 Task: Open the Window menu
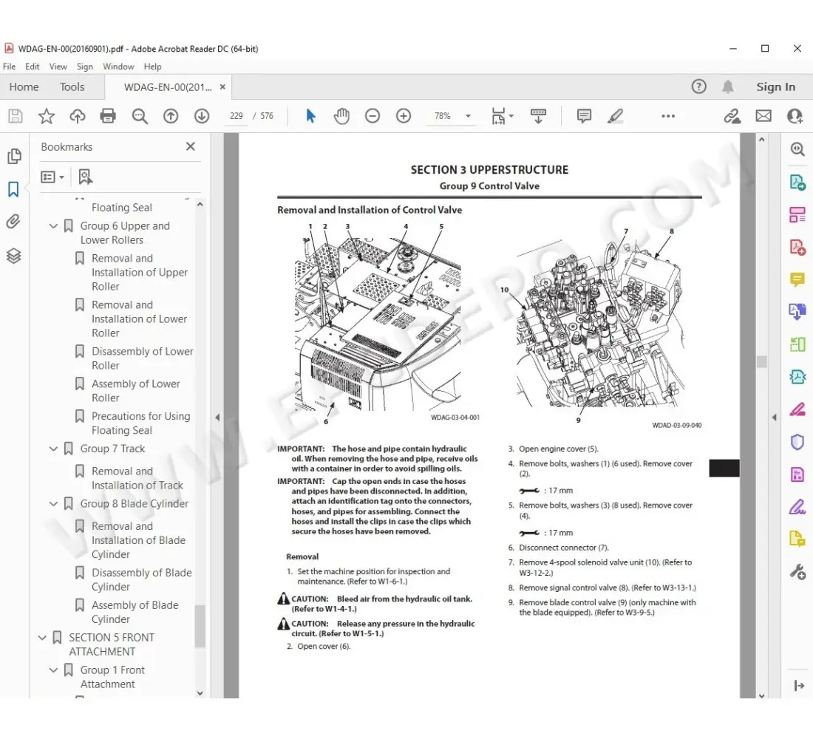118,67
